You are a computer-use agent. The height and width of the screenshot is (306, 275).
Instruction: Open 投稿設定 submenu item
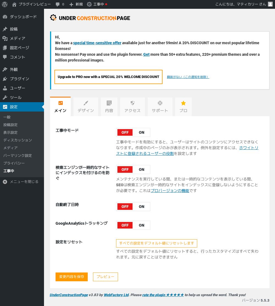[x=10, y=125]
